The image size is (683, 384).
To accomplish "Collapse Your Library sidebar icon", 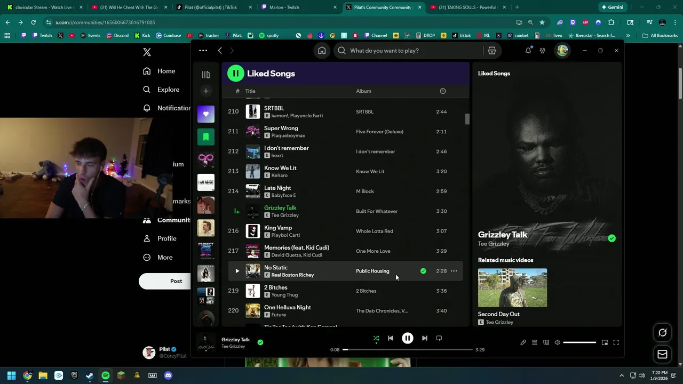I will pos(206,75).
